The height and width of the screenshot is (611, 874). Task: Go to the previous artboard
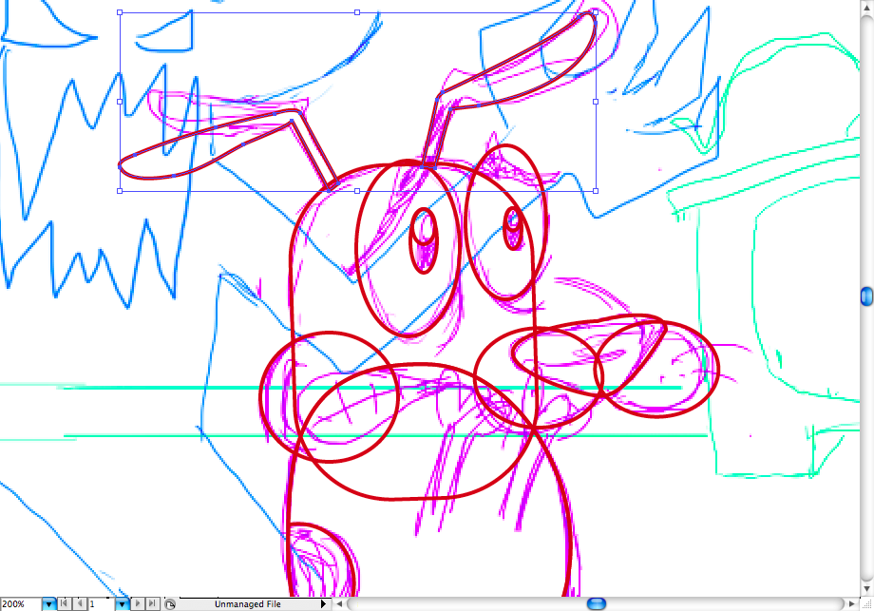click(x=80, y=603)
